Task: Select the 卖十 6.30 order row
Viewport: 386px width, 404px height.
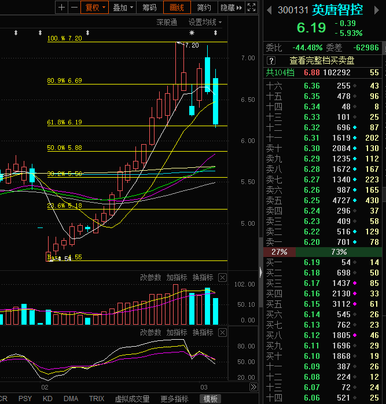Action: tap(322, 148)
